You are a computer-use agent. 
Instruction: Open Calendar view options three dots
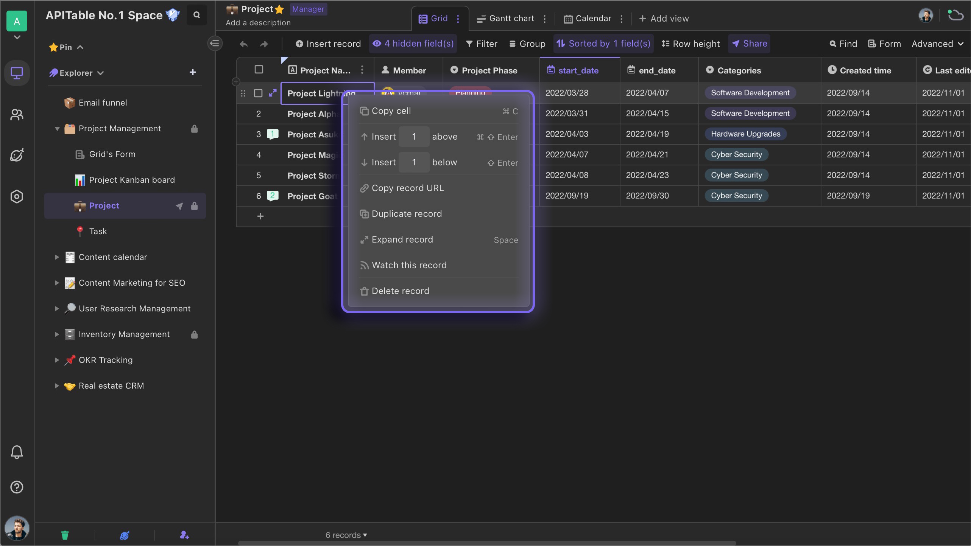pyautogui.click(x=621, y=19)
